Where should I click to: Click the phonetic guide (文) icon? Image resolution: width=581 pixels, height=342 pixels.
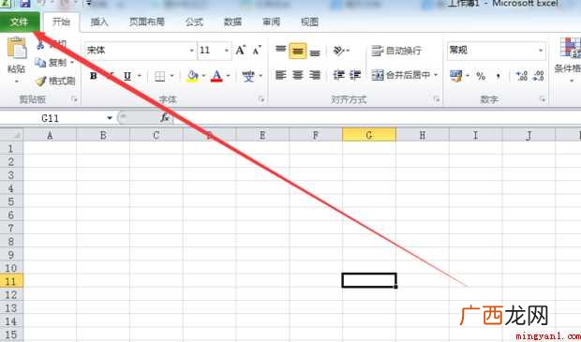tap(248, 76)
